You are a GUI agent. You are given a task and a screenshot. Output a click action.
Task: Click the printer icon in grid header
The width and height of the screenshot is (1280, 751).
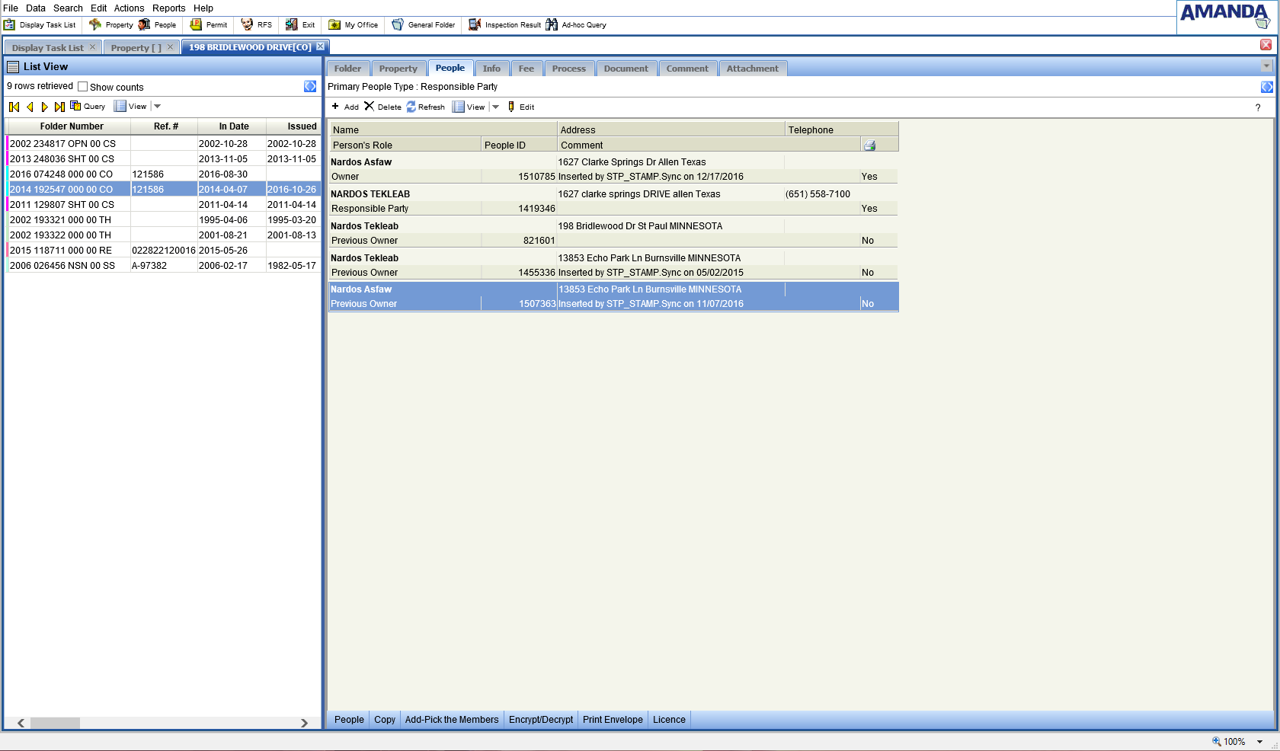click(x=869, y=145)
